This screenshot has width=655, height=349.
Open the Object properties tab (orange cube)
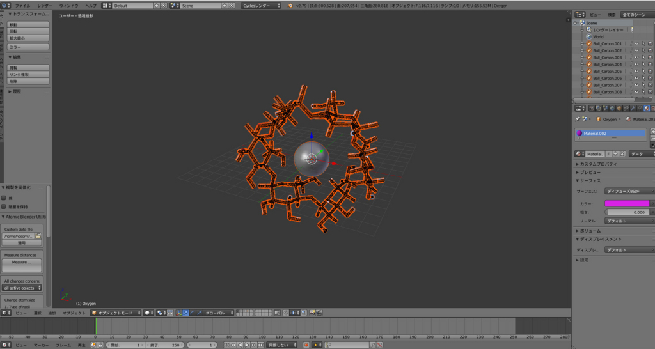619,108
